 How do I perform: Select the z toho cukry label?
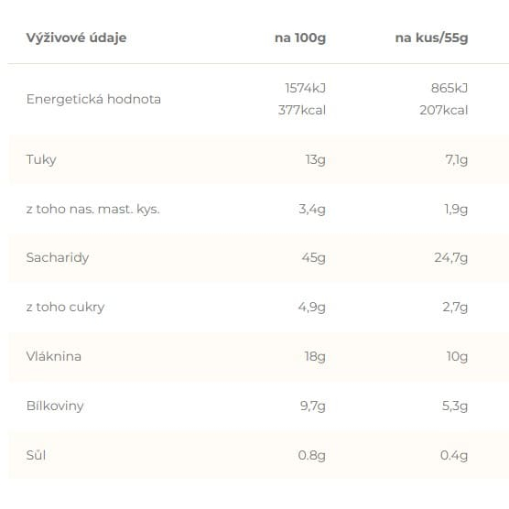65,307
